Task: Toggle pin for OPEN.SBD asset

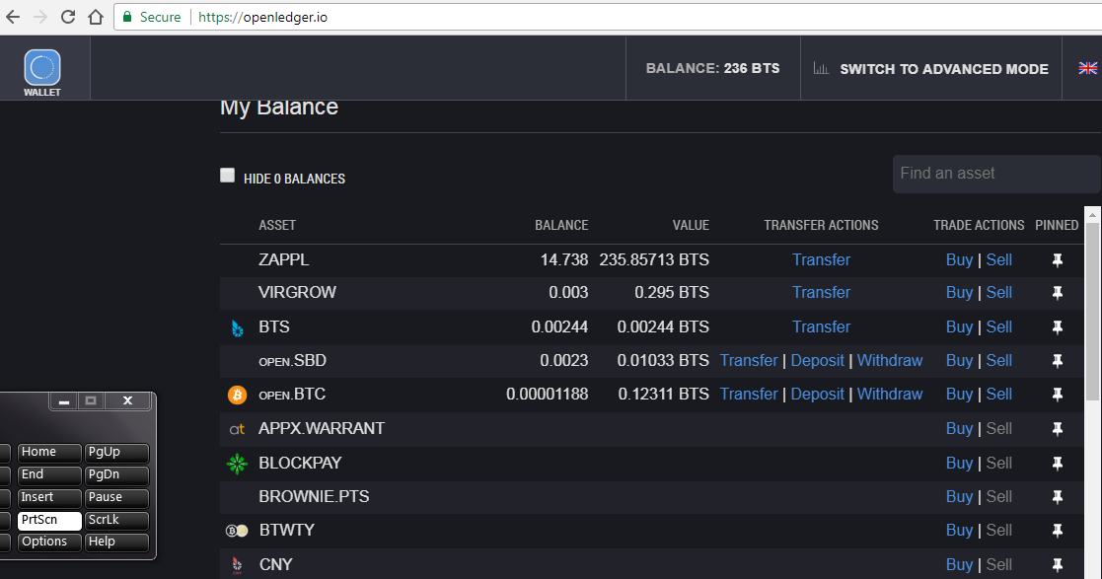Action: pyautogui.click(x=1057, y=360)
